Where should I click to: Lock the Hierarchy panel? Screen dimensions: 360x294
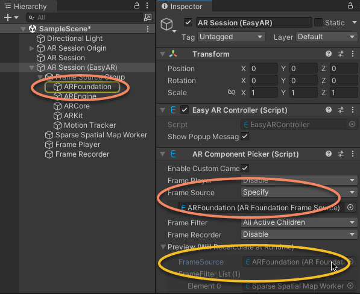tap(137, 6)
